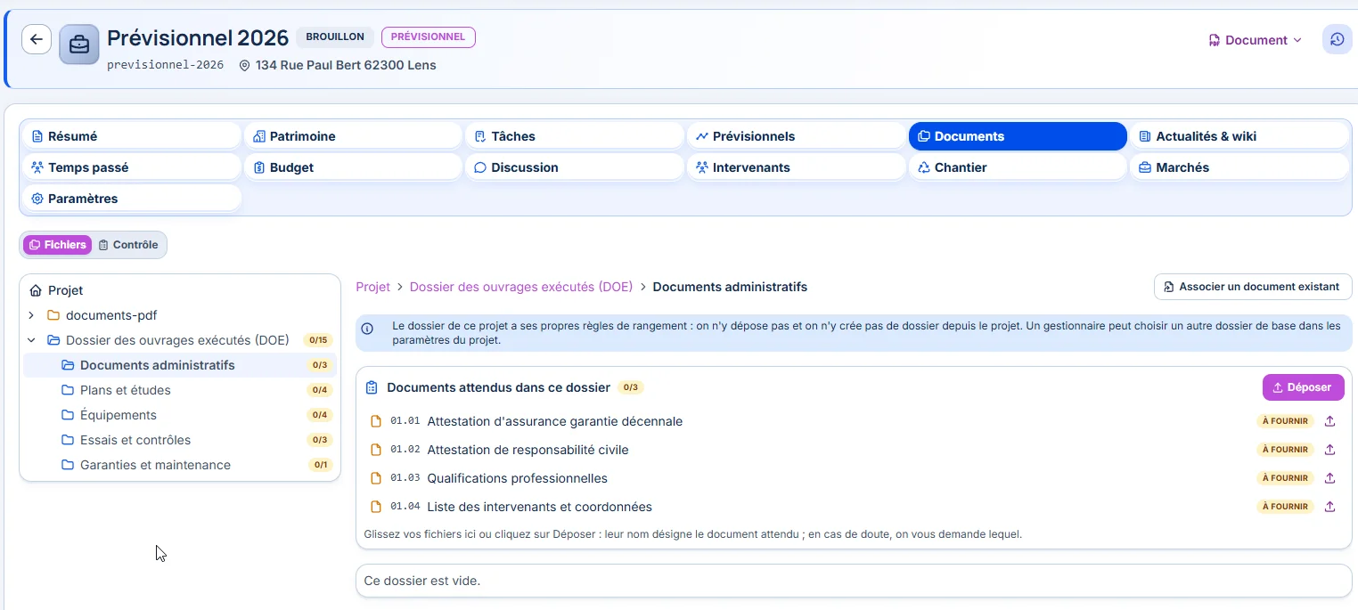Click file icon of document 01.03
Screen dimensions: 1358x610
point(376,478)
